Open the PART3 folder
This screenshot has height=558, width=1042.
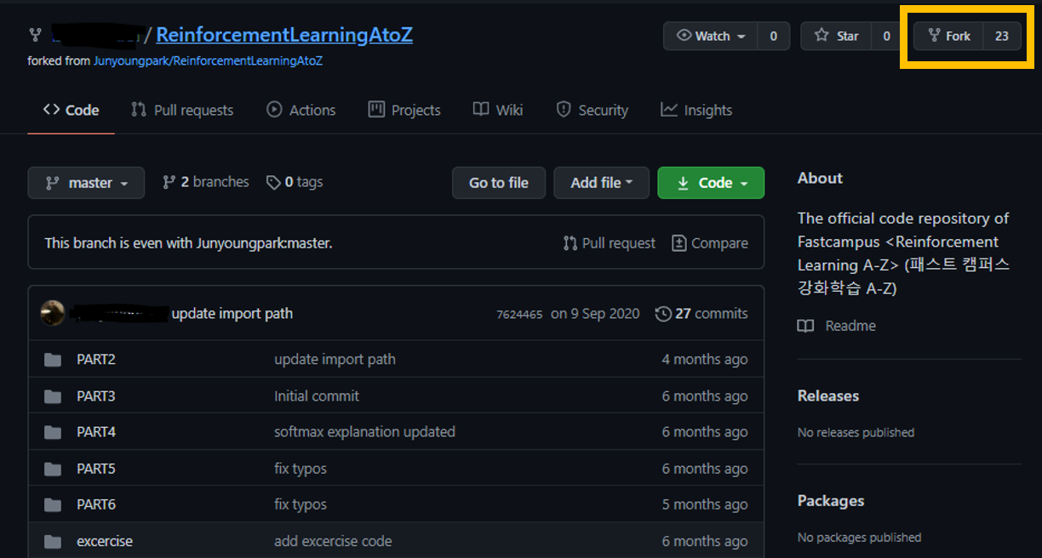[x=96, y=396]
